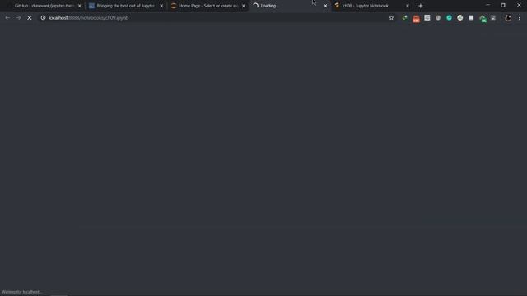The width and height of the screenshot is (527, 296).
Task: Open the dark gray extension icon before the profile avatar
Action: point(493,18)
